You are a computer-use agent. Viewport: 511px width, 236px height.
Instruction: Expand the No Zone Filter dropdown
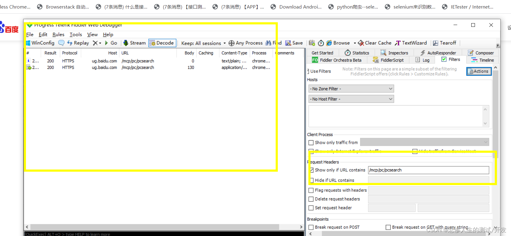351,89
